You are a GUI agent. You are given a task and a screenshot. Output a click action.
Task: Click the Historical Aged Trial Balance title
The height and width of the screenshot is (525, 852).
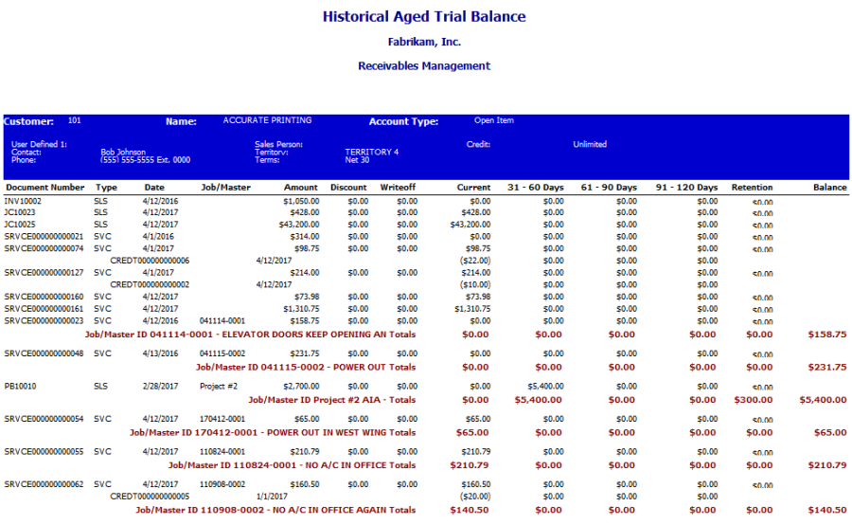423,17
